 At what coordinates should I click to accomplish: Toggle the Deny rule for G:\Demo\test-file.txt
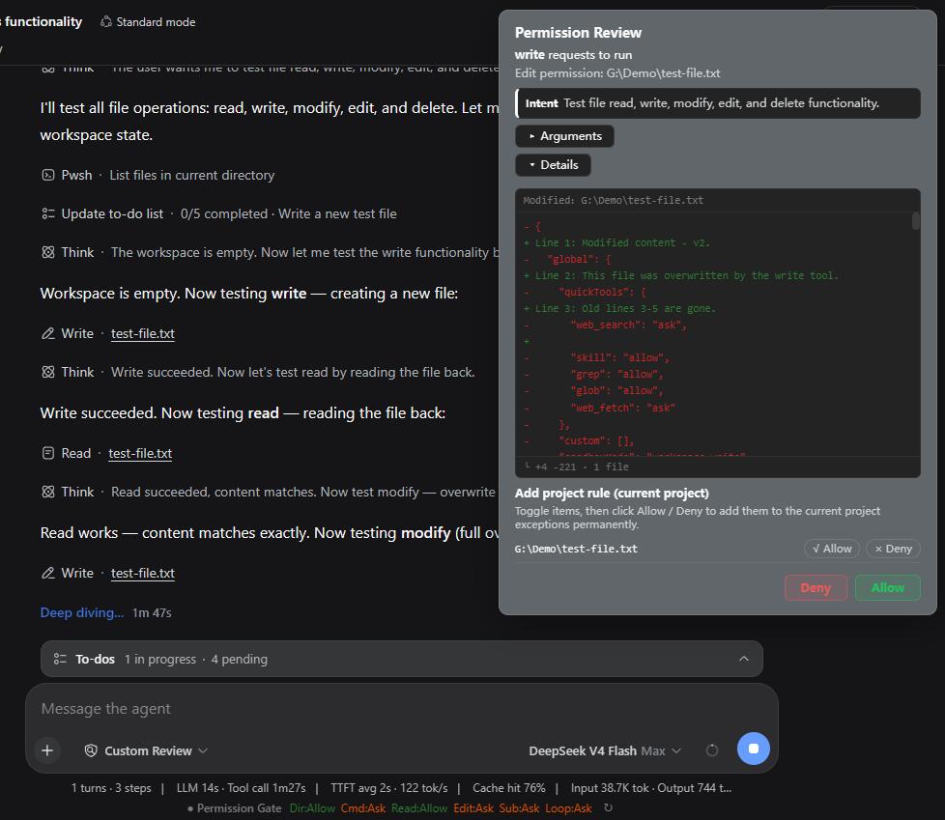893,549
